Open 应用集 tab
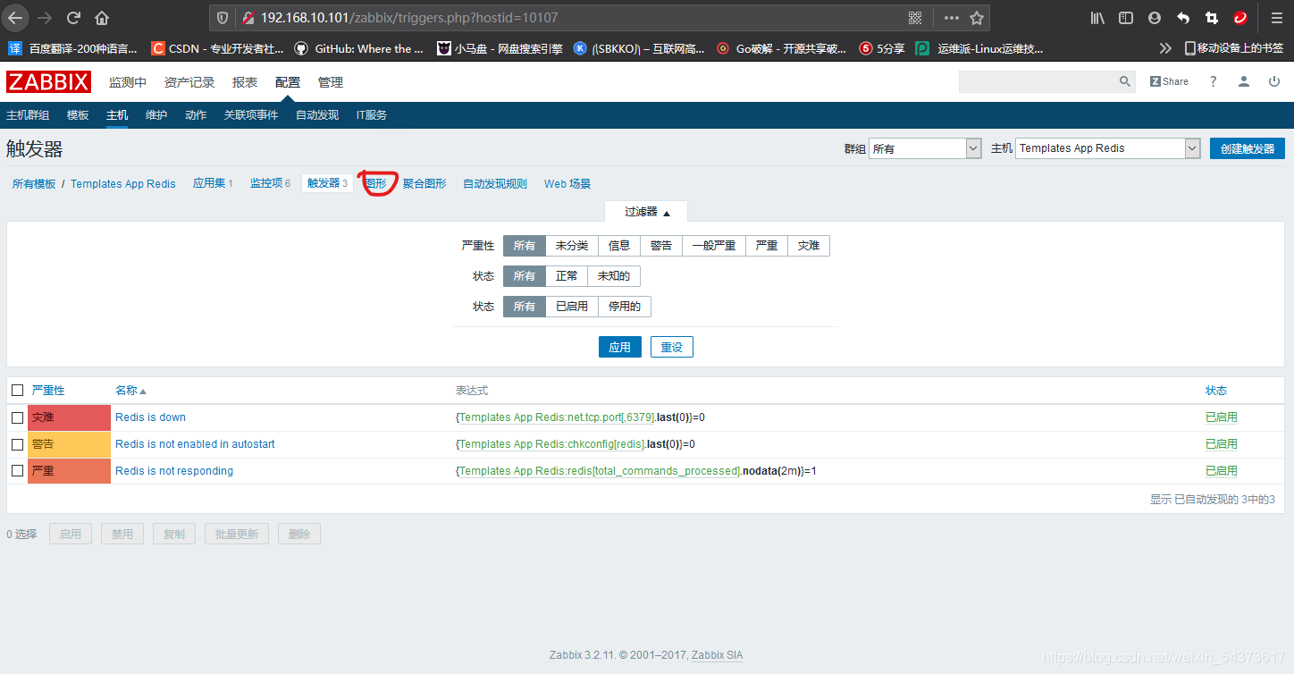 (213, 183)
